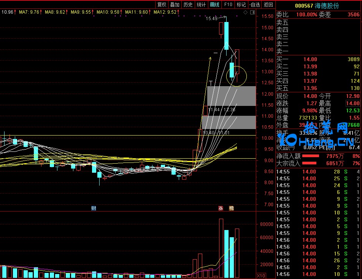Screen dimensions: 362x279
Task: Click the empty 卖一 ask row label
Action: pyautogui.click(x=283, y=51)
